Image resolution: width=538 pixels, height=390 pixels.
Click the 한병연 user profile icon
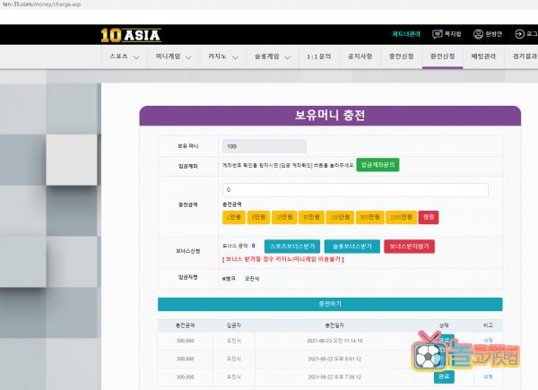[478, 34]
